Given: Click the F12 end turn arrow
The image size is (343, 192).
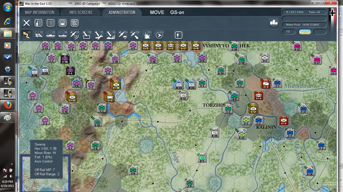Looking at the screenshot, I should 159,35.
